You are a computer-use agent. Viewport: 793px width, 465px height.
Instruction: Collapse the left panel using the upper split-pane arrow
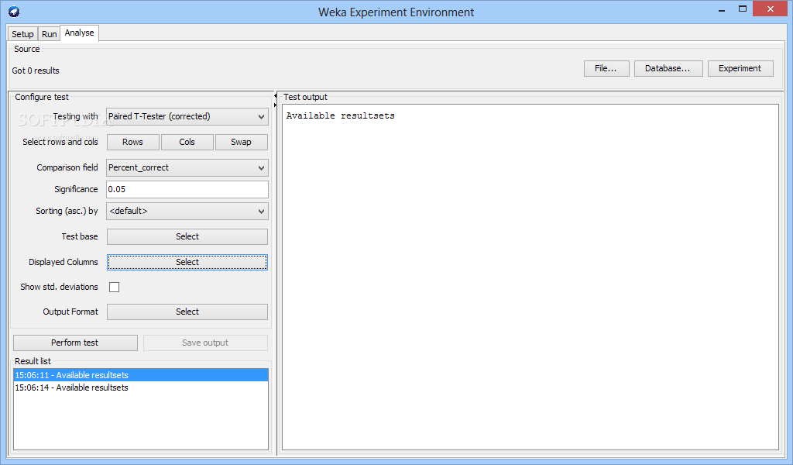point(276,95)
